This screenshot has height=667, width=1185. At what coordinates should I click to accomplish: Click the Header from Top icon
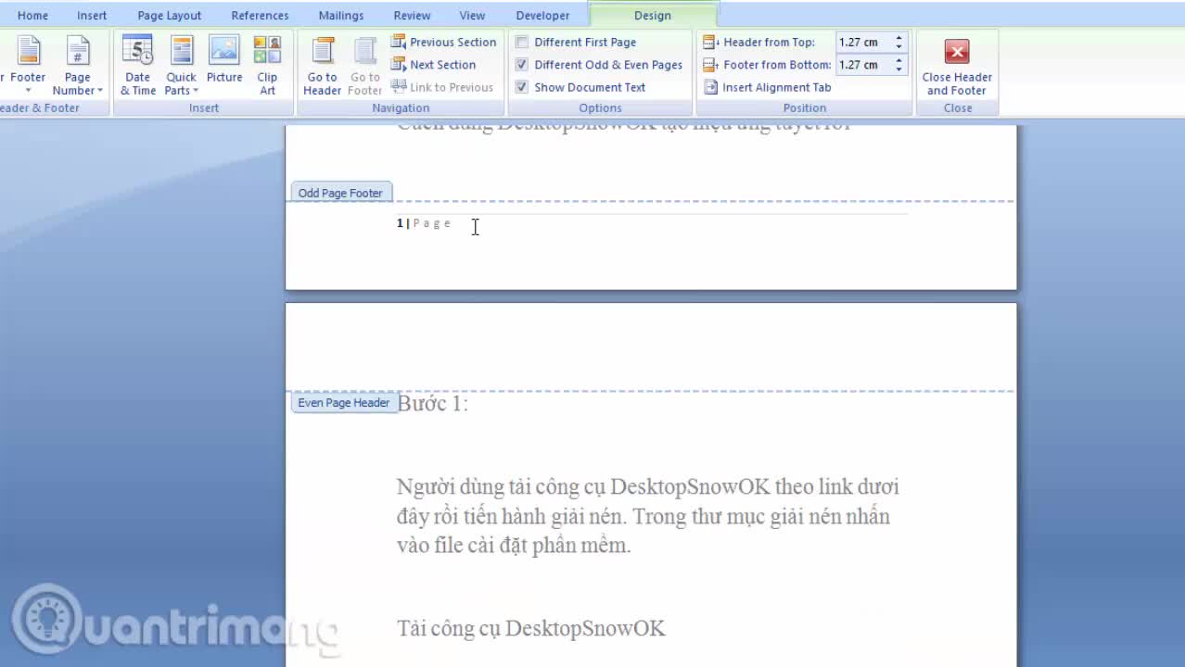[x=710, y=42]
